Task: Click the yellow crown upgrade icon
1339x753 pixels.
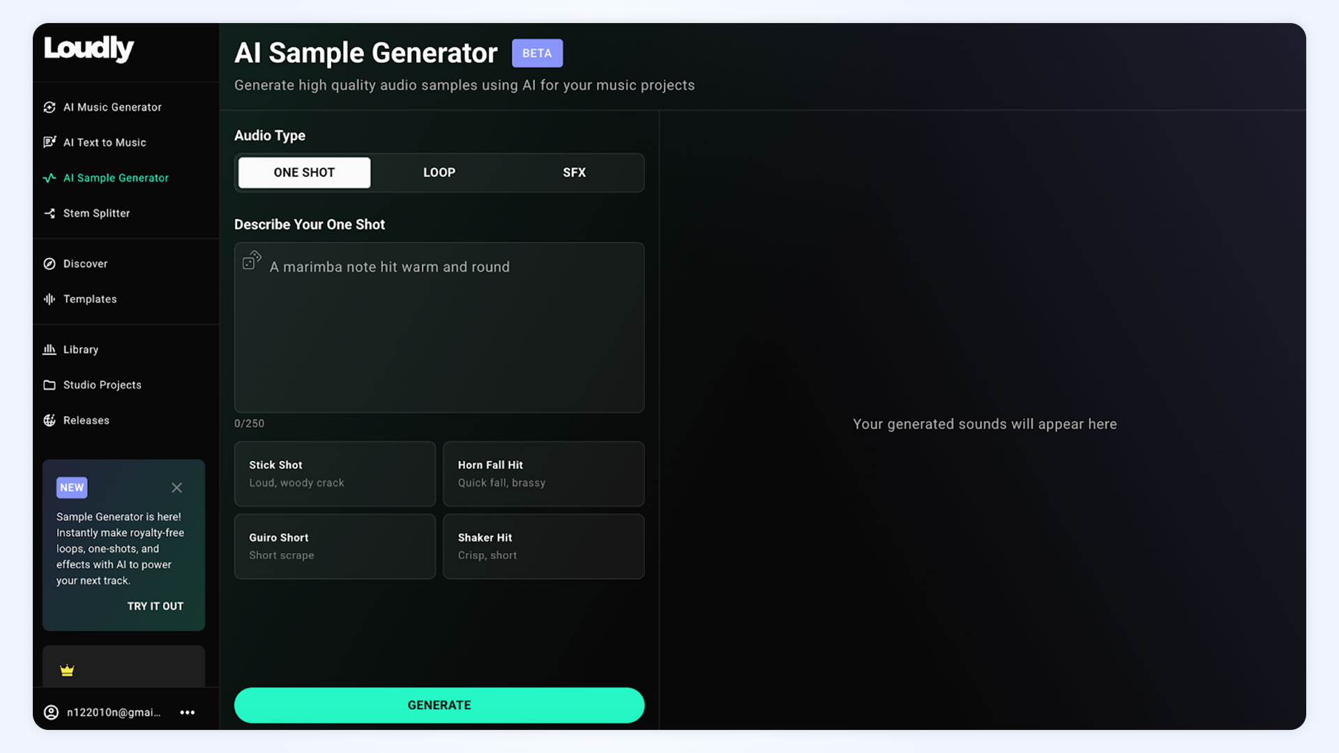Action: pyautogui.click(x=67, y=671)
